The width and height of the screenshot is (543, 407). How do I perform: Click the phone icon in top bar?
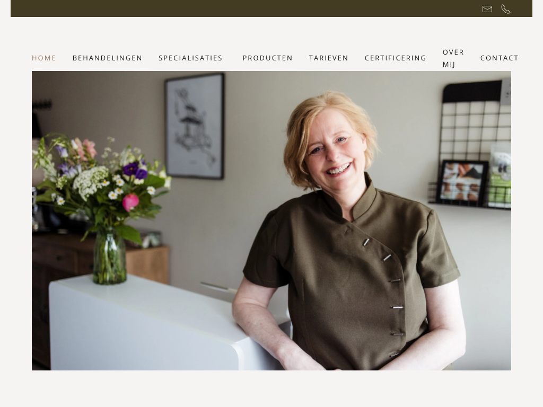tap(505, 9)
